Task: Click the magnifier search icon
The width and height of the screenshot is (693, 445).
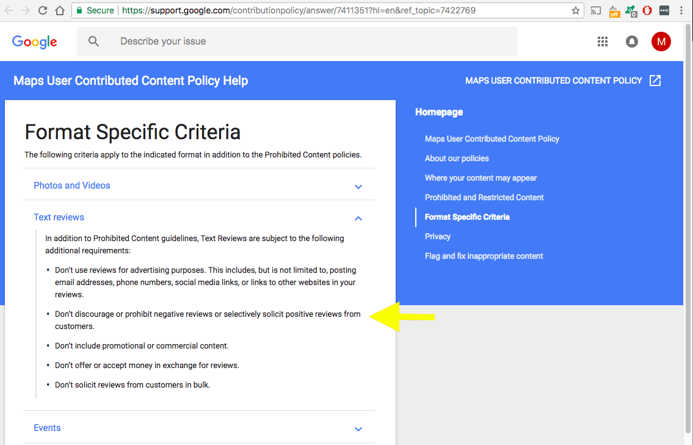Action: (93, 42)
